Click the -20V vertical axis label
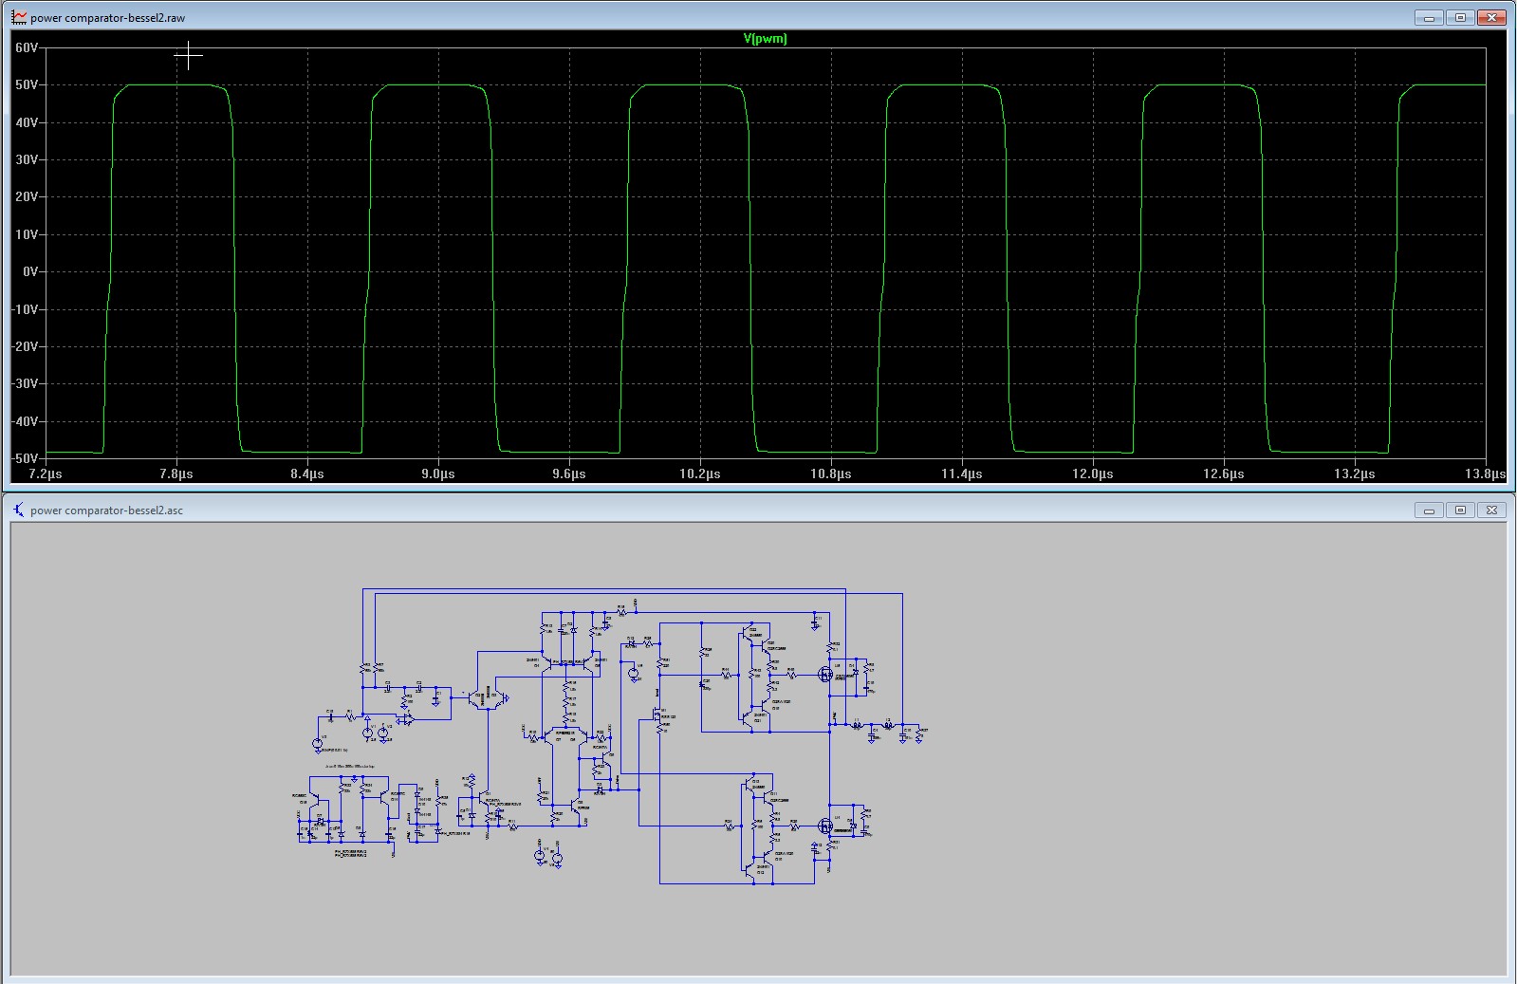 (25, 346)
